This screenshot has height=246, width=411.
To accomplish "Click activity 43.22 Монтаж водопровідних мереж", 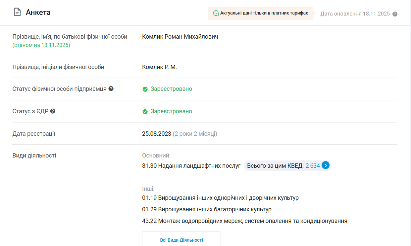I will 244,221.
